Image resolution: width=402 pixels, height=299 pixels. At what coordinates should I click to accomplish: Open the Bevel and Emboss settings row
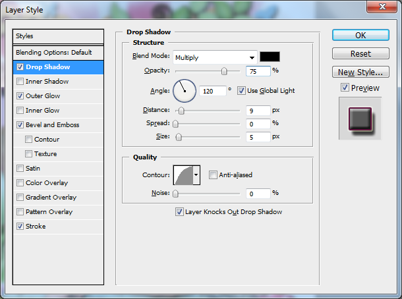tap(58, 125)
